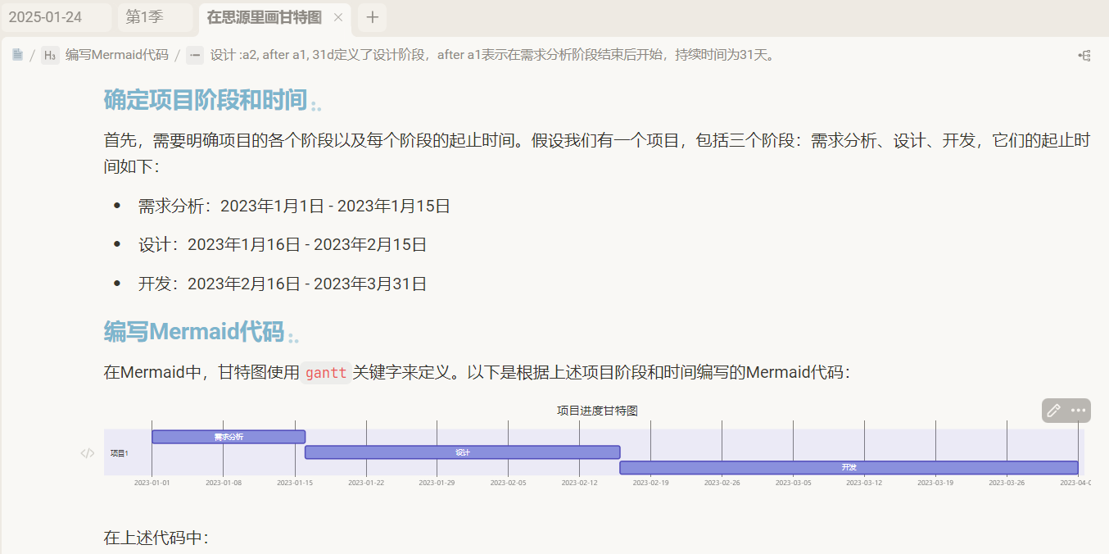This screenshot has height=554, width=1109.
Task: Click the document icon in breadcrumb
Action: [17, 55]
